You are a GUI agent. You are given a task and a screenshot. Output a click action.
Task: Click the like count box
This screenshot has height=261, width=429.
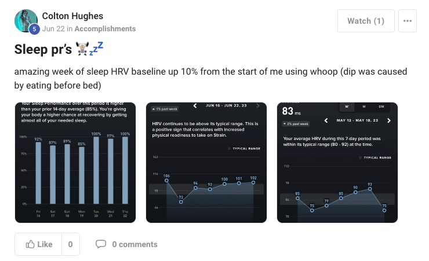click(x=70, y=244)
